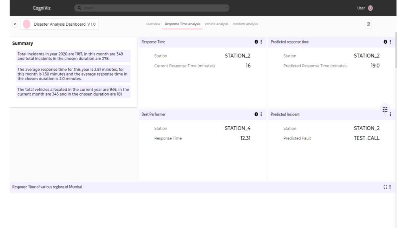Click info icon on Best Performer card
Viewport: 406px width, 228px height.
click(x=256, y=114)
